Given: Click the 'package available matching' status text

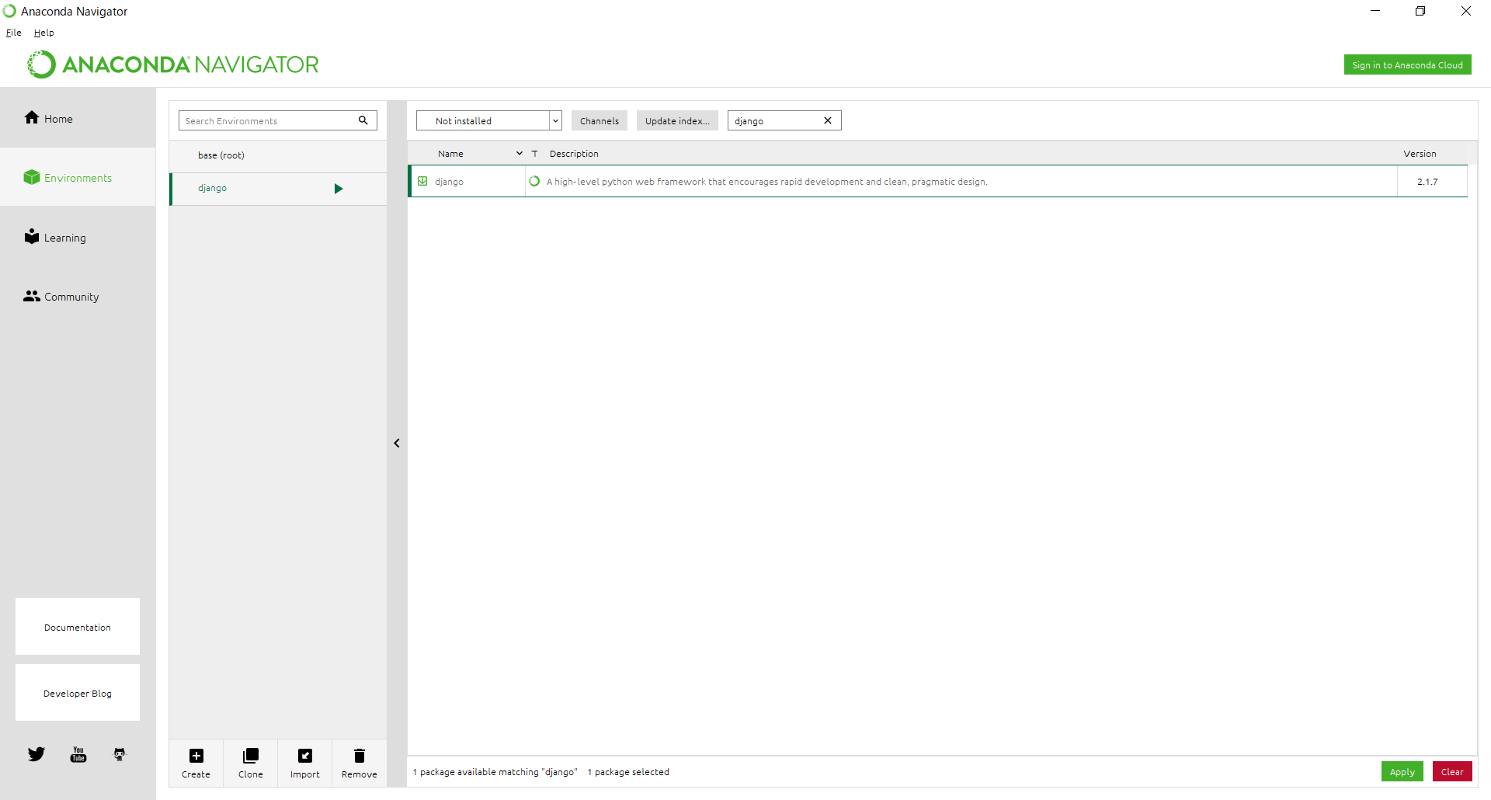Looking at the screenshot, I should point(495,772).
